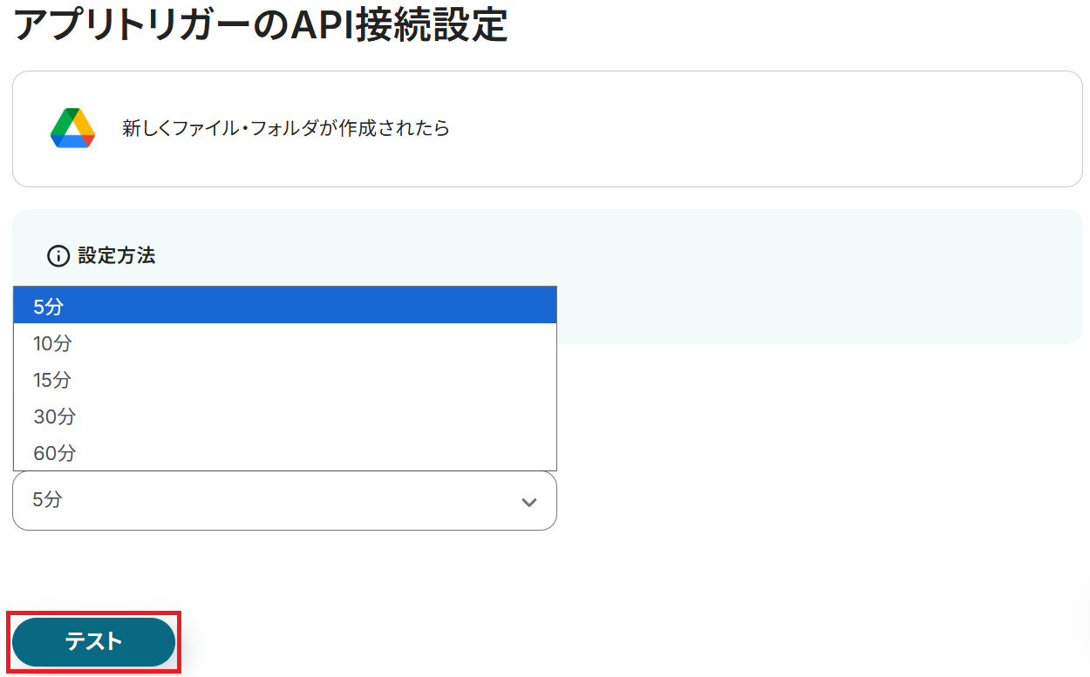Click the dropdown chevron arrow icon
Viewport: 1090px width, 677px height.
pyautogui.click(x=528, y=502)
